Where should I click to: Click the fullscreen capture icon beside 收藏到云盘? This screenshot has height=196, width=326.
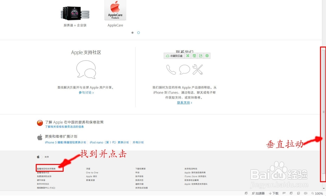(x=188, y=56)
